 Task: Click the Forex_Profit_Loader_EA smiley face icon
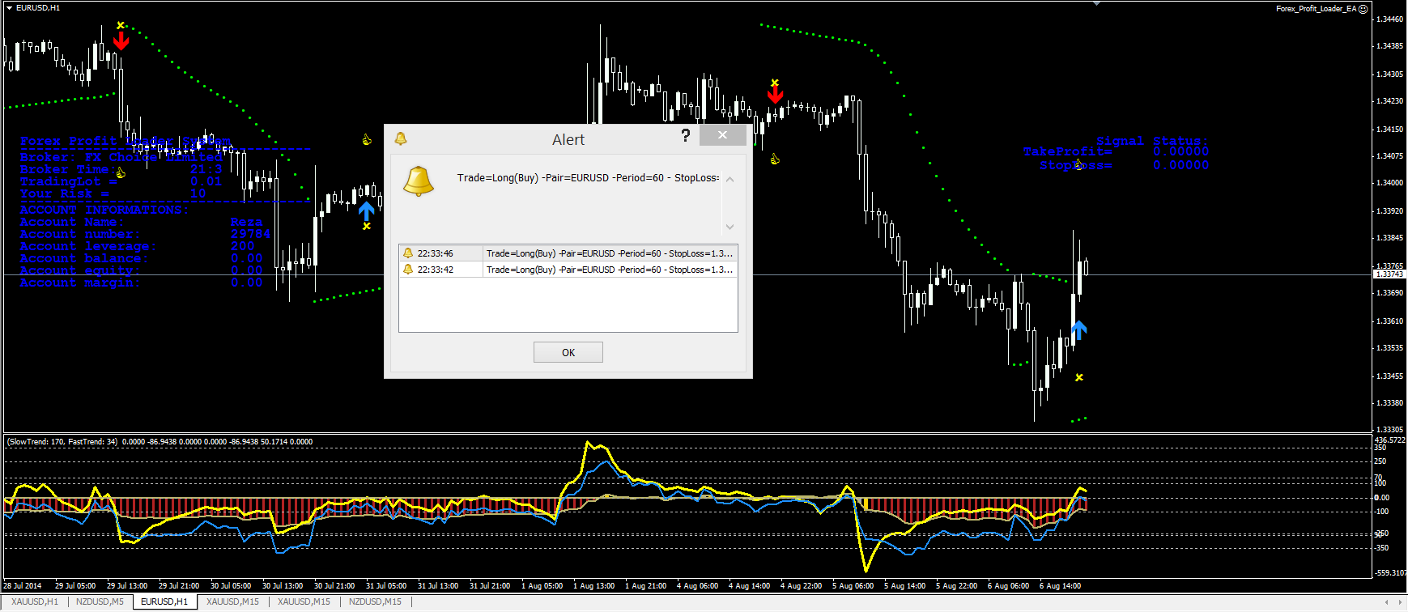point(1363,9)
